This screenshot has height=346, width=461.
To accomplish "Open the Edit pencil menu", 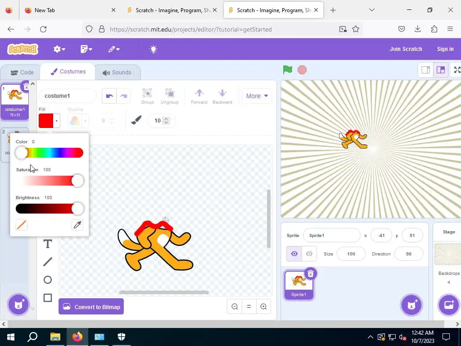I will pos(114,49).
